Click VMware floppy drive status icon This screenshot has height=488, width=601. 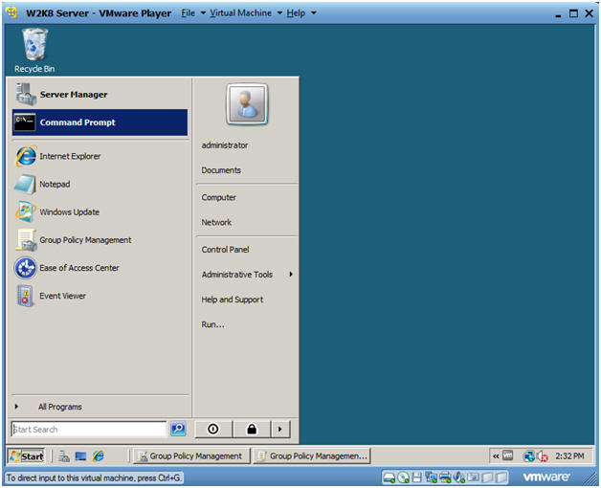coord(416,477)
